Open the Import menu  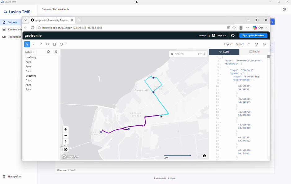coord(228,44)
